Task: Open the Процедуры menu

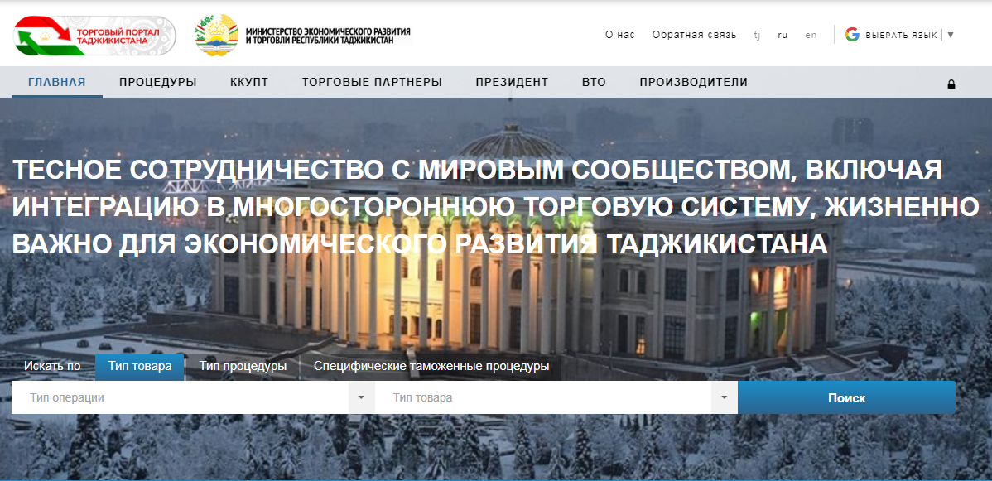Action: pos(157,82)
